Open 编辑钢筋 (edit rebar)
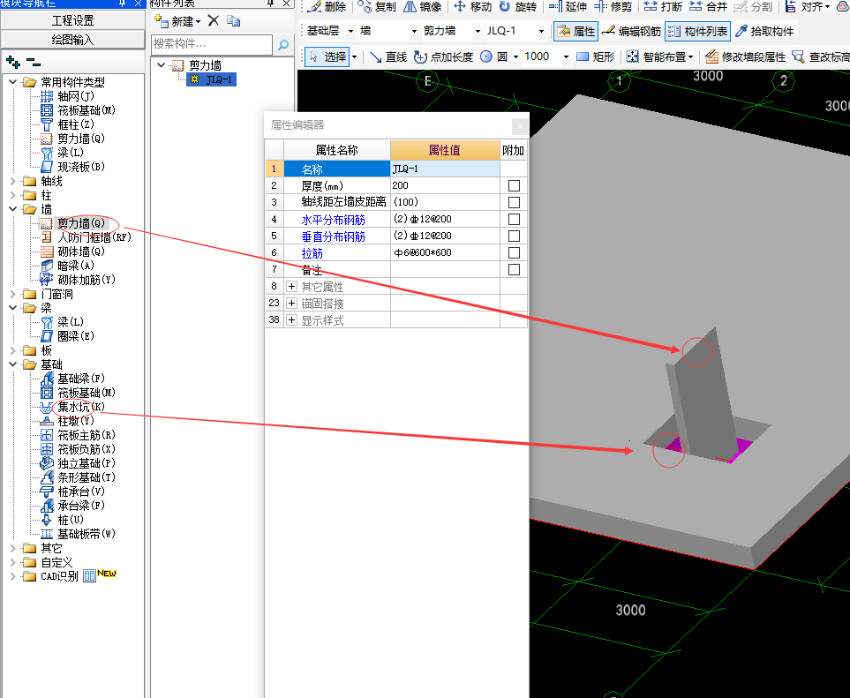This screenshot has height=698, width=850. 631,32
